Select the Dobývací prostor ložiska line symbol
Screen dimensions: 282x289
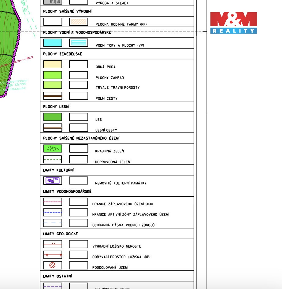click(53, 255)
